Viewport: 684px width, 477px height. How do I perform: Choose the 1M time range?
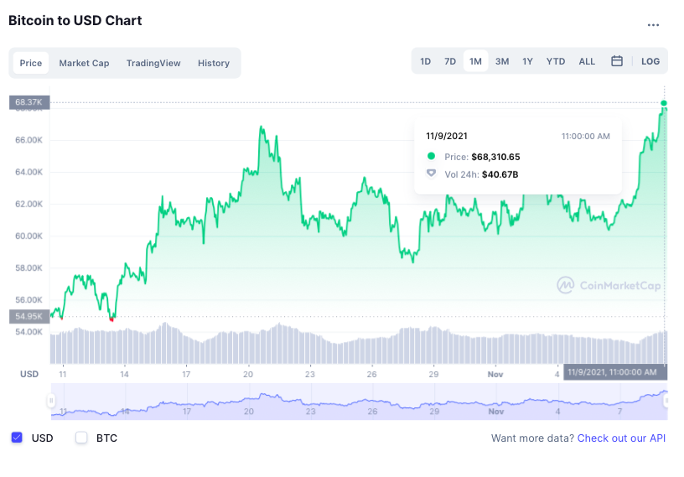(x=475, y=61)
